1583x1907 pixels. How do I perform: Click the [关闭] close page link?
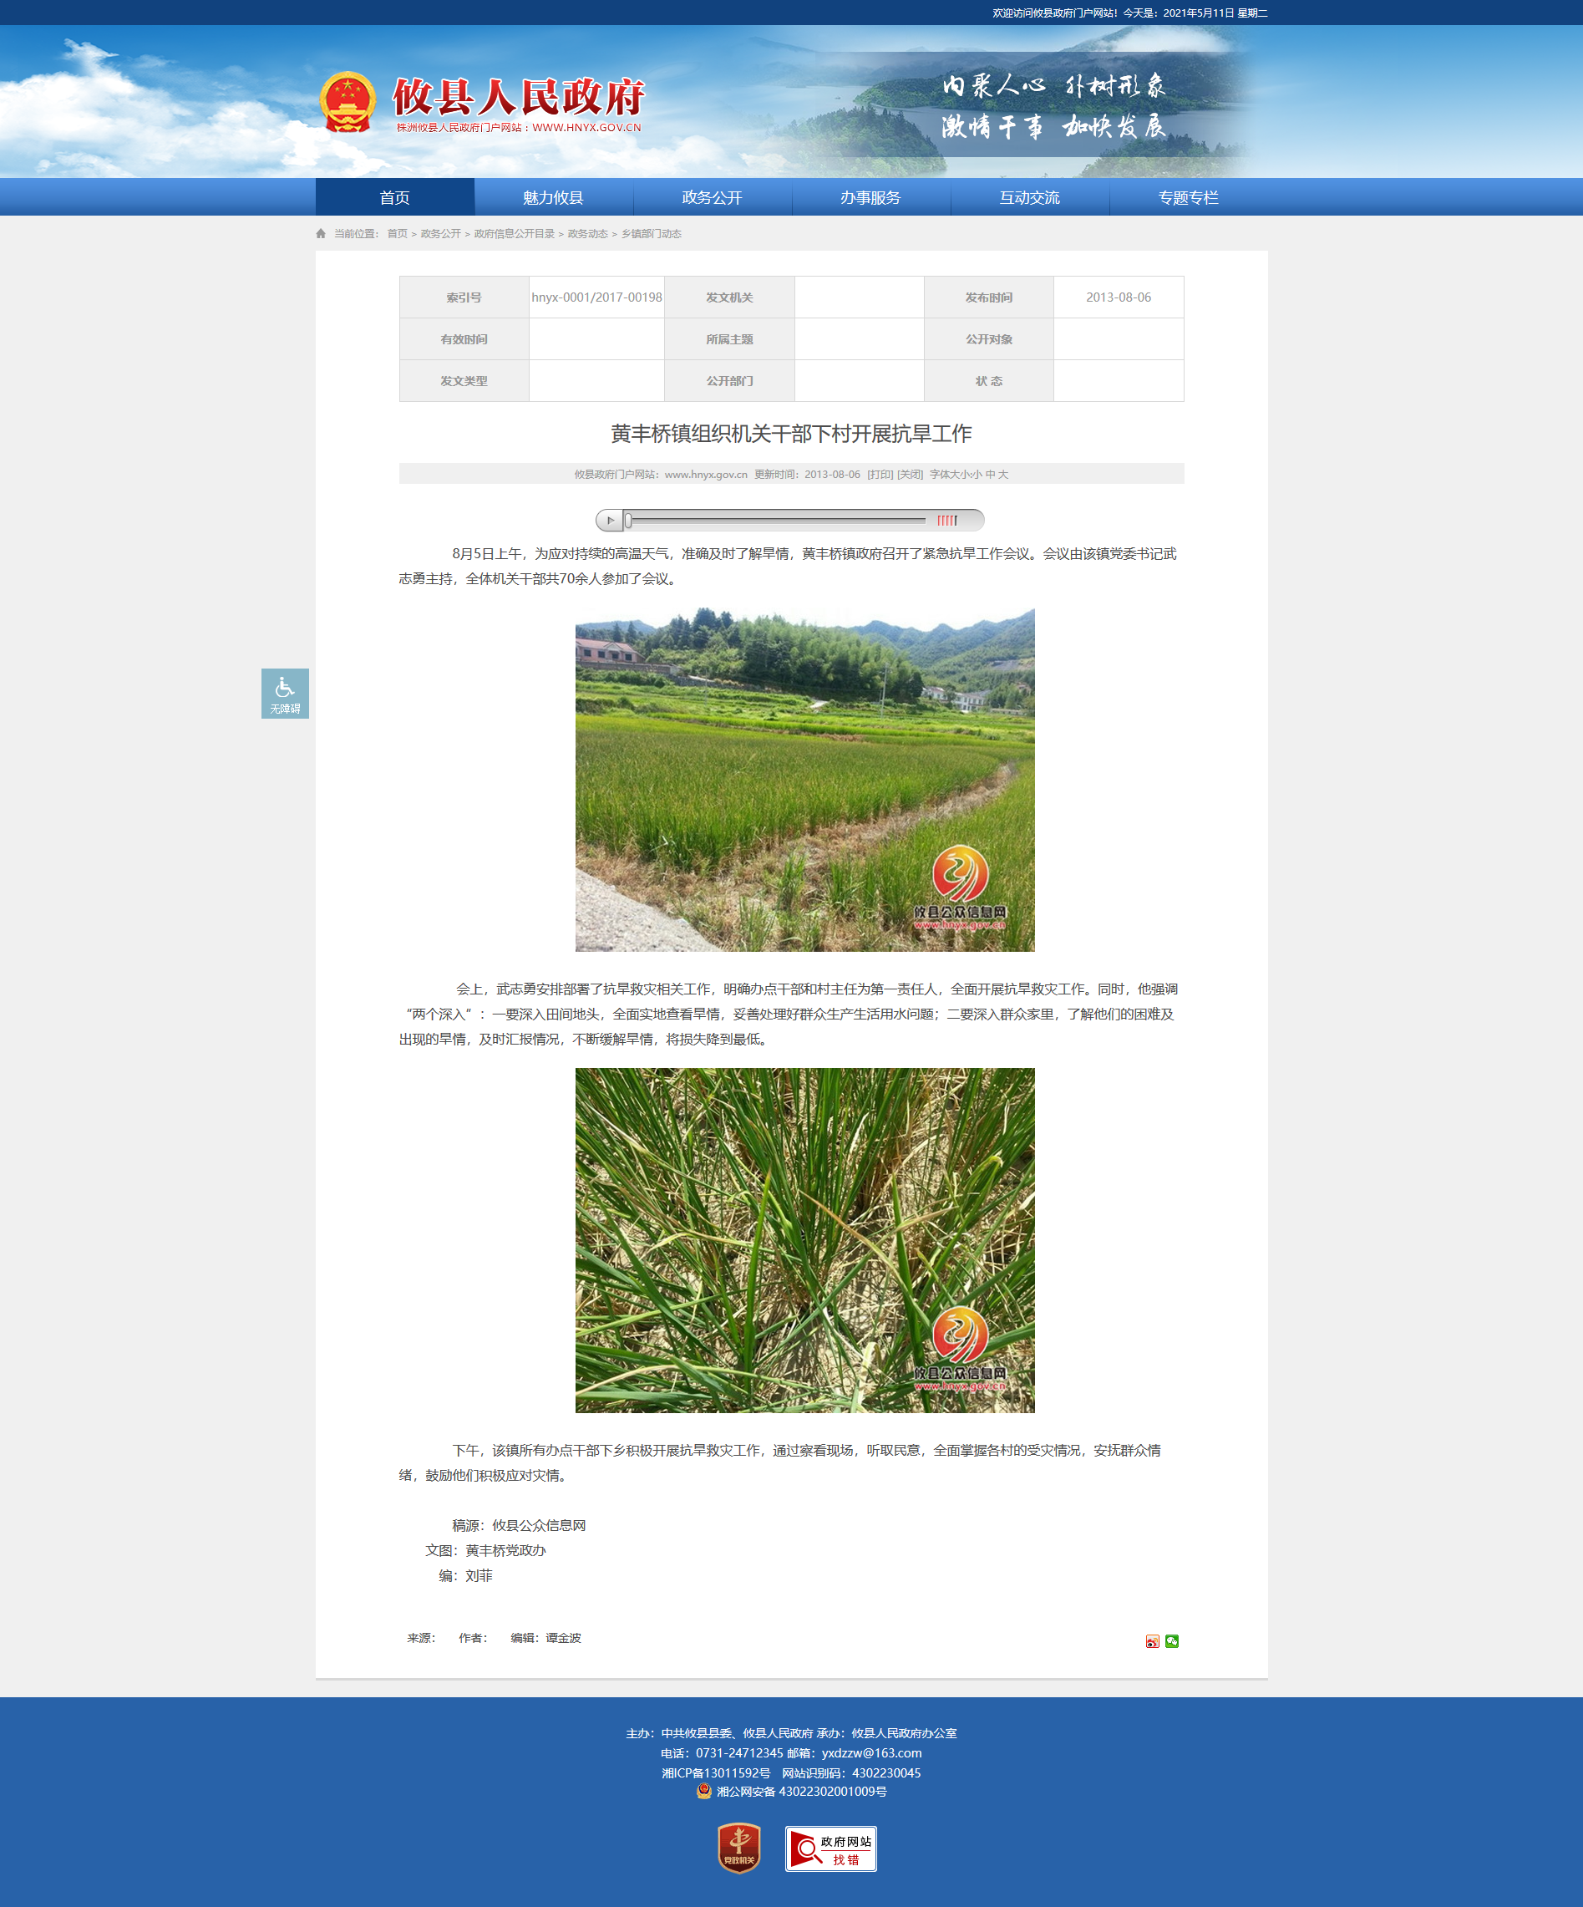[910, 474]
